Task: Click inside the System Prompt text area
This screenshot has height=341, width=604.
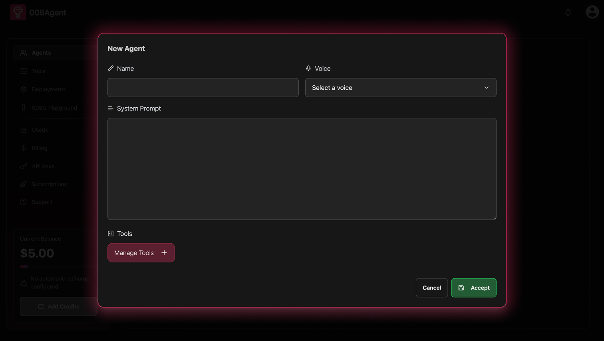Action: click(x=302, y=169)
